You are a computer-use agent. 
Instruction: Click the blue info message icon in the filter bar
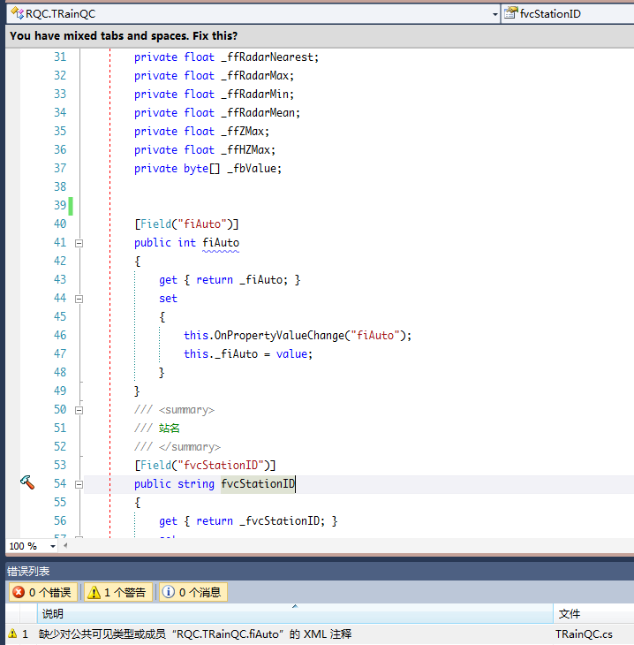coord(168,592)
